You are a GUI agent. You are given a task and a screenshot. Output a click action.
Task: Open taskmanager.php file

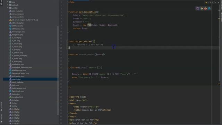(19, 88)
